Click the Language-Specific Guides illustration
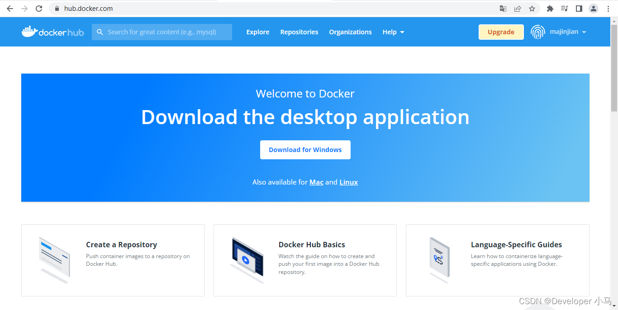 point(439,259)
